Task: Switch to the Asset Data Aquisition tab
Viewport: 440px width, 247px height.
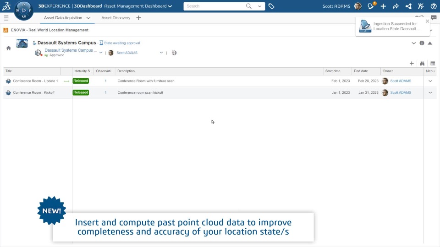Action: pyautogui.click(x=63, y=18)
